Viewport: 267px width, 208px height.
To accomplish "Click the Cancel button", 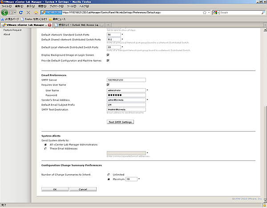I will click(83, 189).
